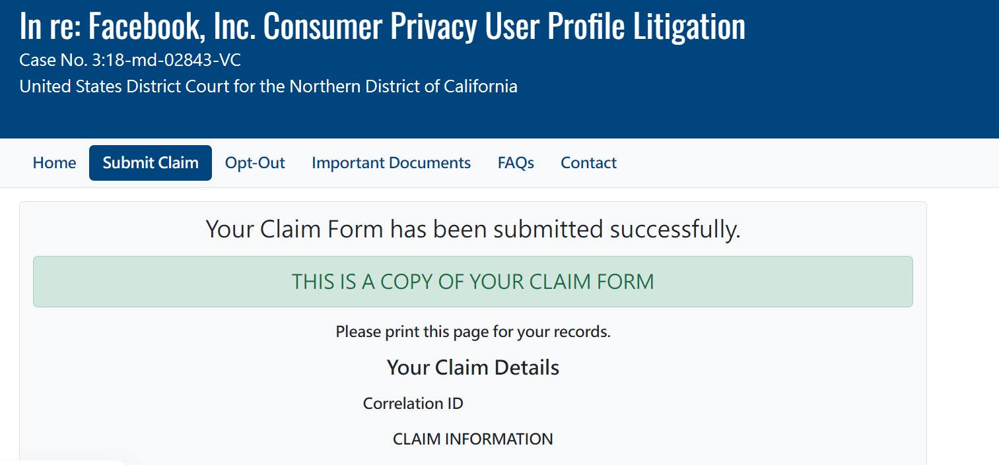Open the Opt-Out page
999x465 pixels.
255,163
